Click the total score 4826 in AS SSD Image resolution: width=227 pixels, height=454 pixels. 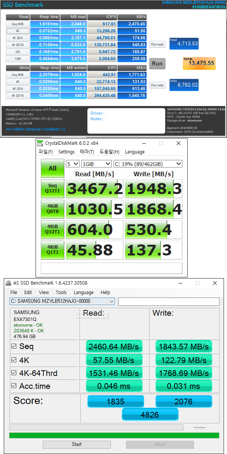(x=150, y=415)
